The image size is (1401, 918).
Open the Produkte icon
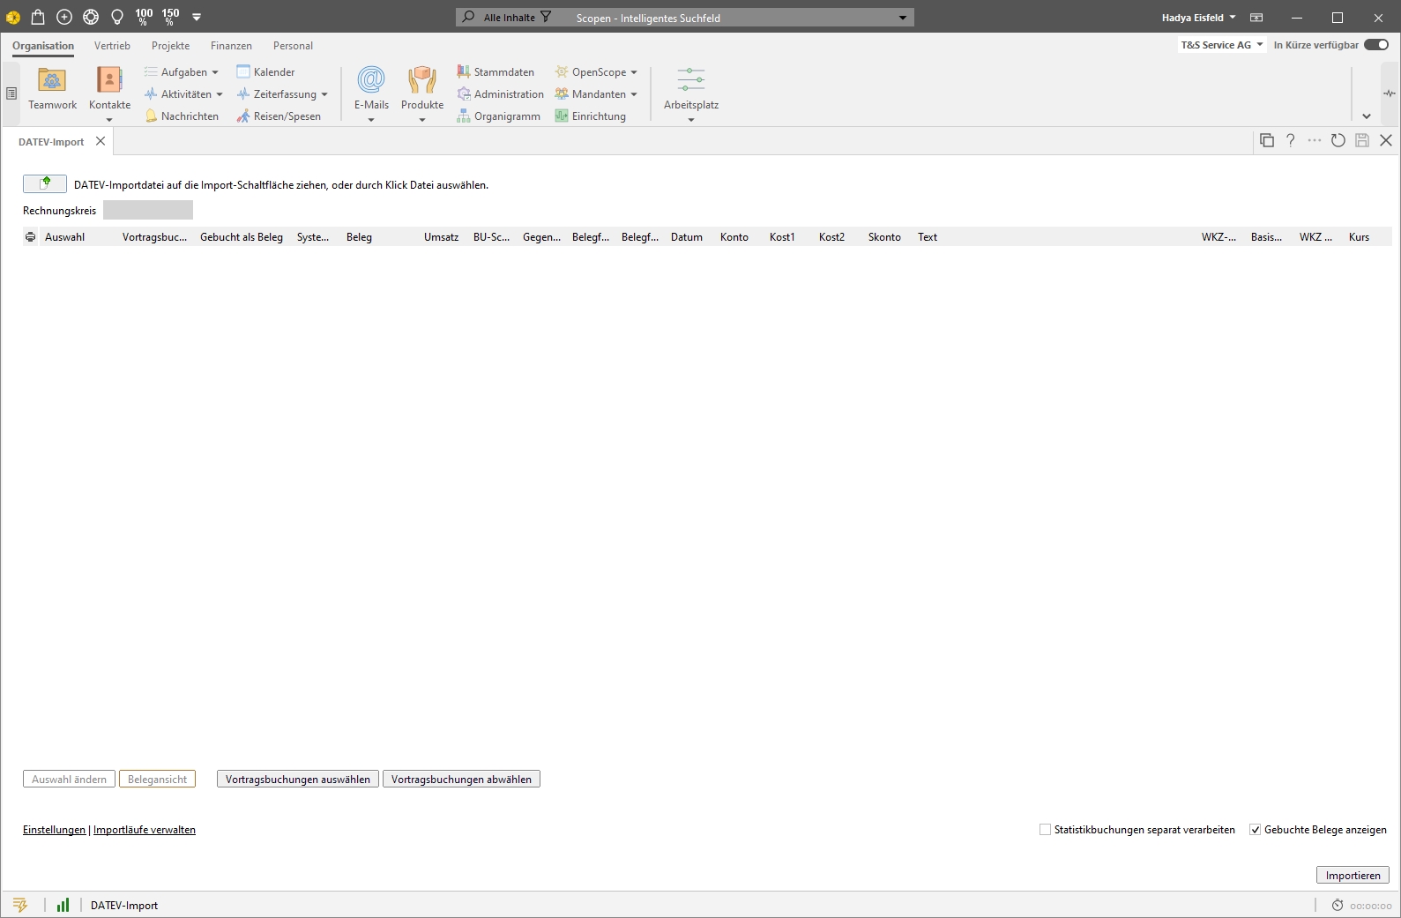pyautogui.click(x=422, y=81)
